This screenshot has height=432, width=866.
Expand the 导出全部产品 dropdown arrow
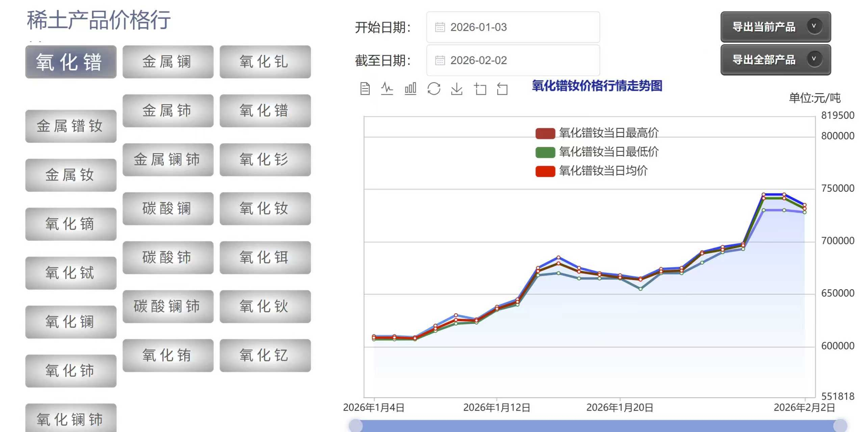814,59
